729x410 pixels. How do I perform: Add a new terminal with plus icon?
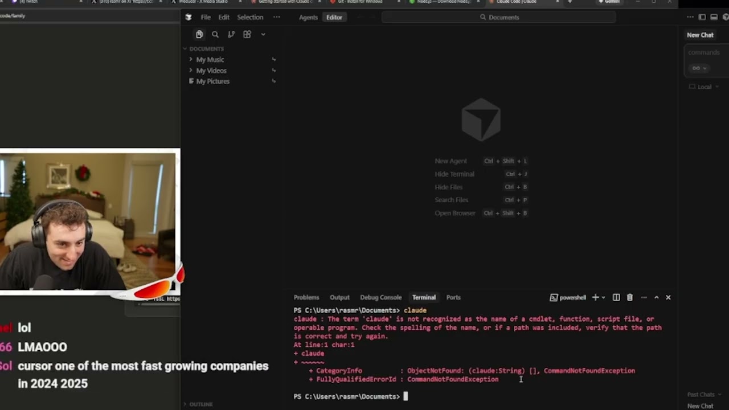(x=595, y=297)
